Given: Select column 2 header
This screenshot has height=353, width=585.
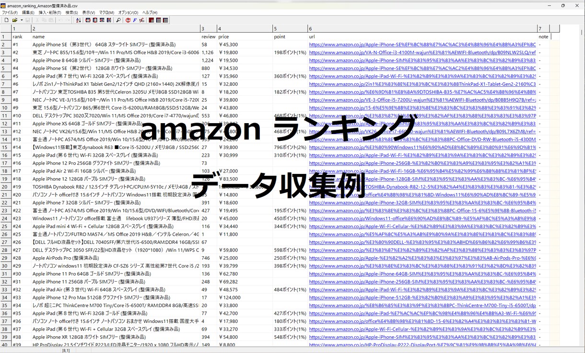Looking at the screenshot, I should (x=115, y=29).
